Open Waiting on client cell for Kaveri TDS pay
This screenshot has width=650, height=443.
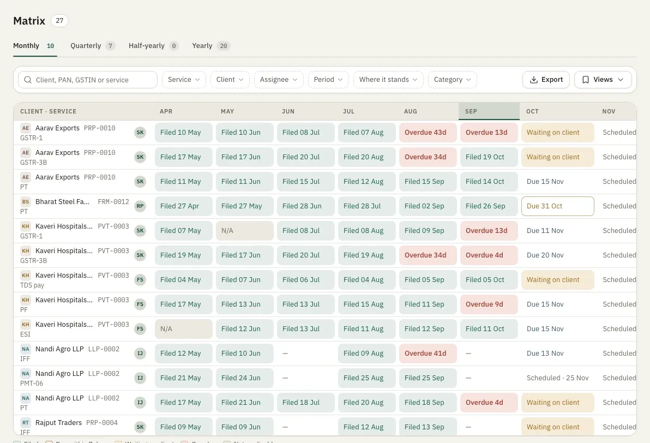pos(557,279)
